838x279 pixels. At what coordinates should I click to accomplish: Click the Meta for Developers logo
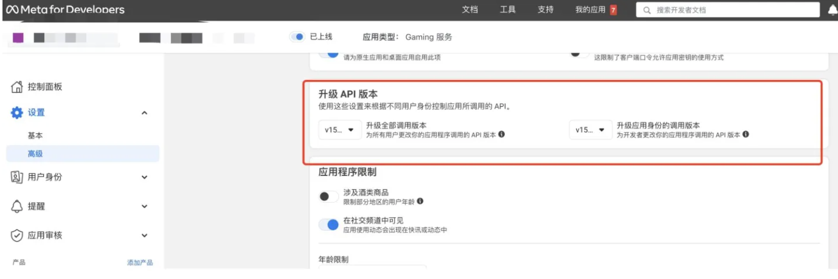(x=64, y=10)
